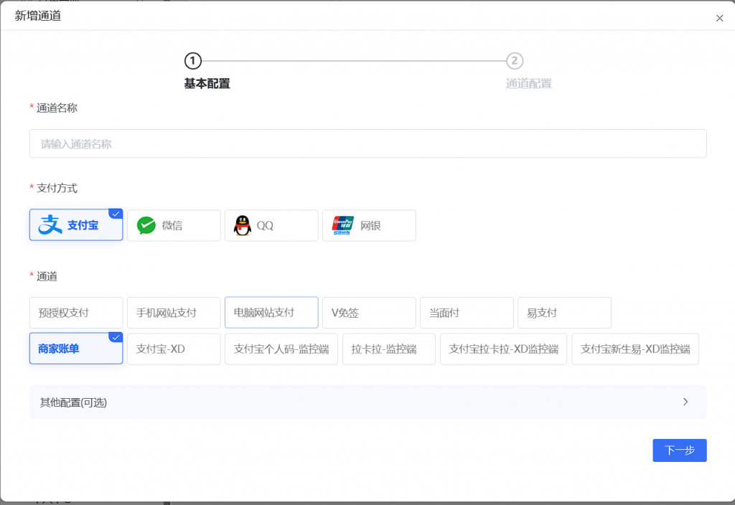Choose 当面付 channel option
This screenshot has width=735, height=505.
pos(467,313)
